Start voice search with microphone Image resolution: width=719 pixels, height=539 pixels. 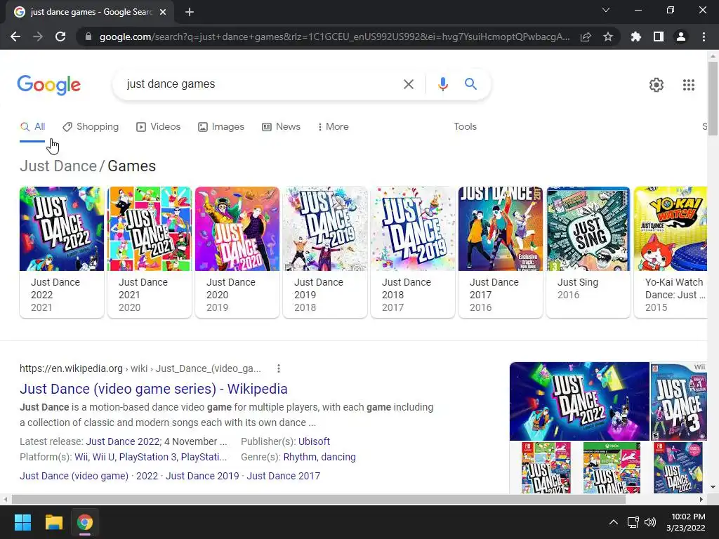pyautogui.click(x=442, y=84)
